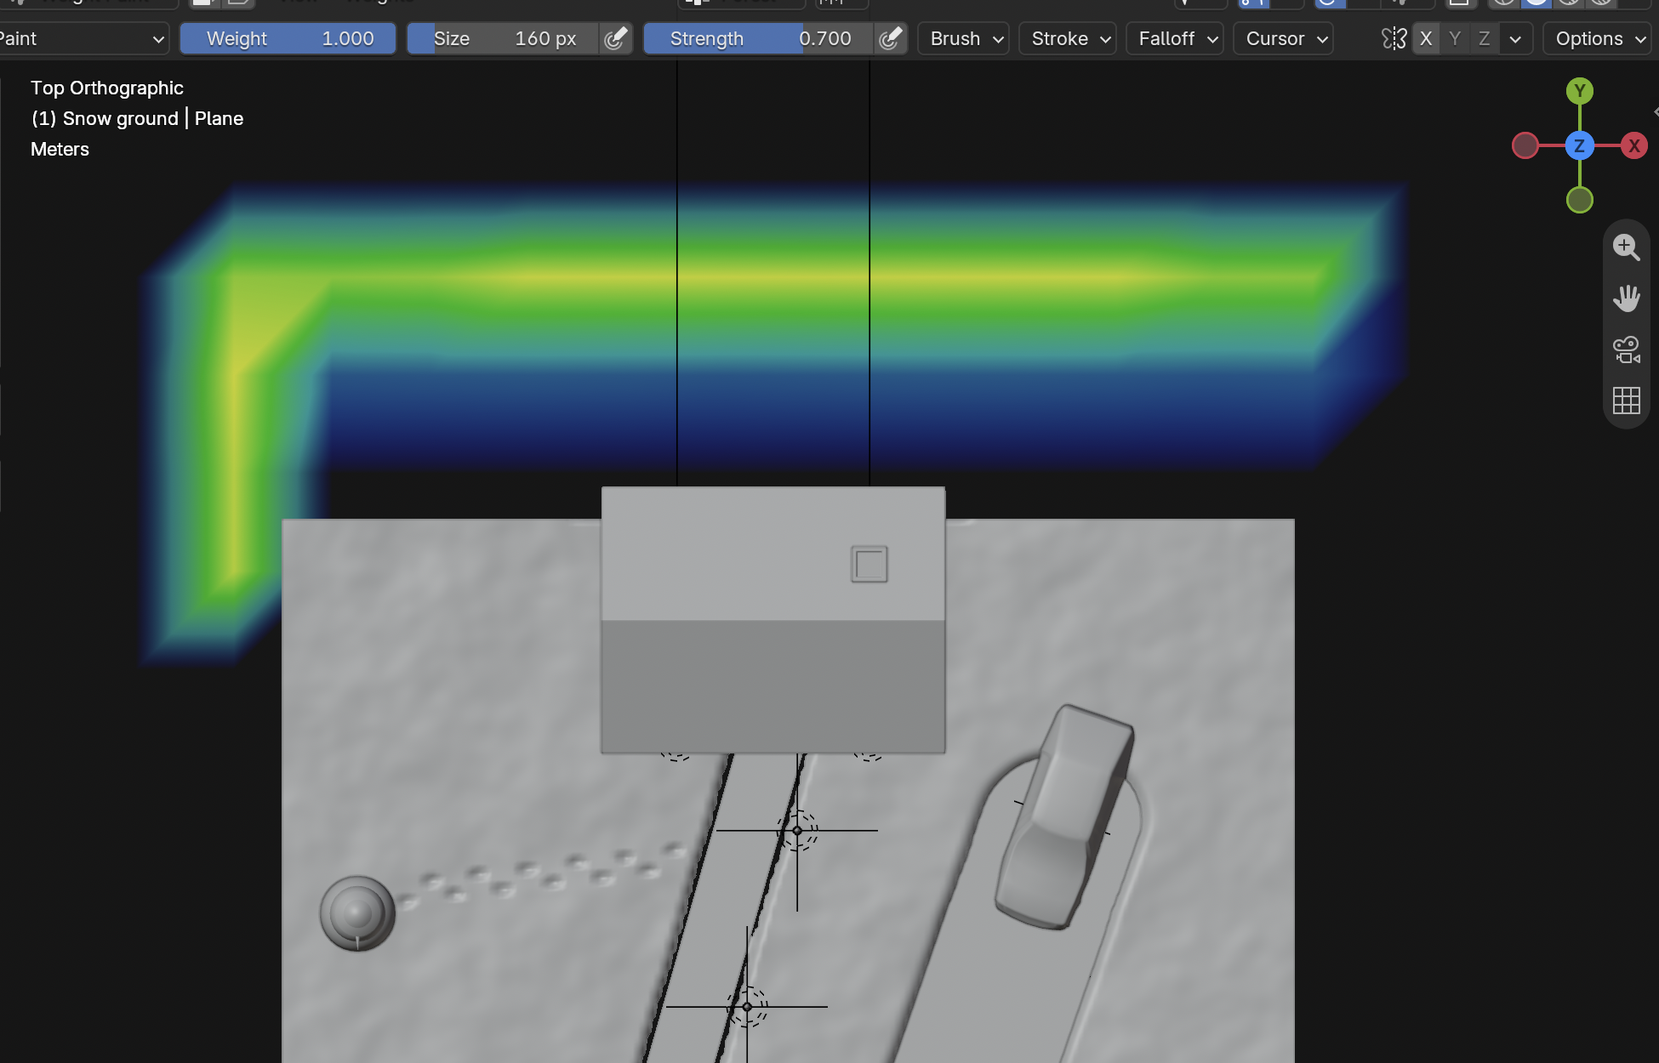Toggle Y axis symmetry
The image size is (1659, 1063).
pyautogui.click(x=1455, y=39)
